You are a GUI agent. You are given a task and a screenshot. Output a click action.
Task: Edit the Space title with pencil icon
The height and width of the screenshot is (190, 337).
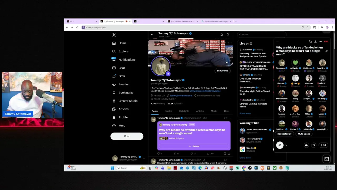coord(326,51)
